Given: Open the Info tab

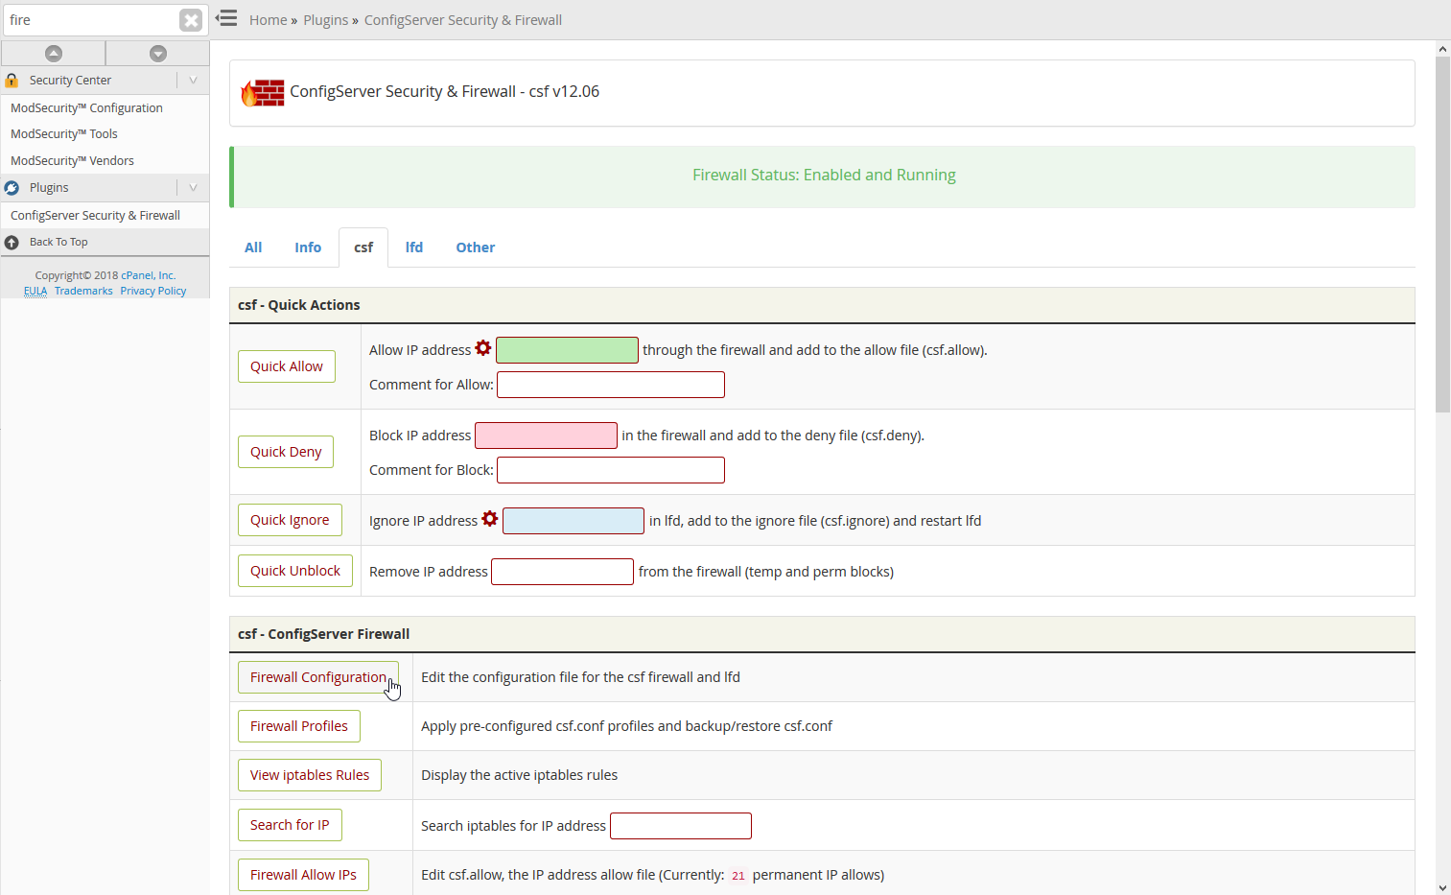Looking at the screenshot, I should point(308,247).
